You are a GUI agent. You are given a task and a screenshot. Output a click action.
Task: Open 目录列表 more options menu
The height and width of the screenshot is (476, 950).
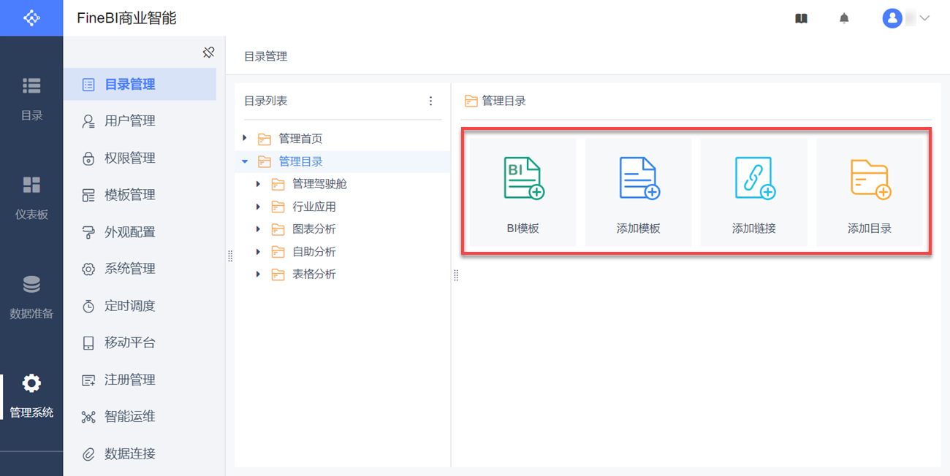(x=430, y=101)
